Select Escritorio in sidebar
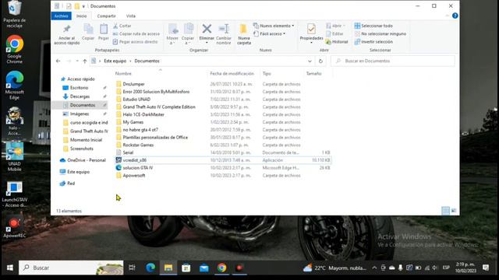 coord(79,88)
